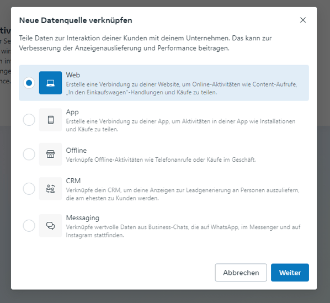Select the Messaging radio button

click(29, 226)
